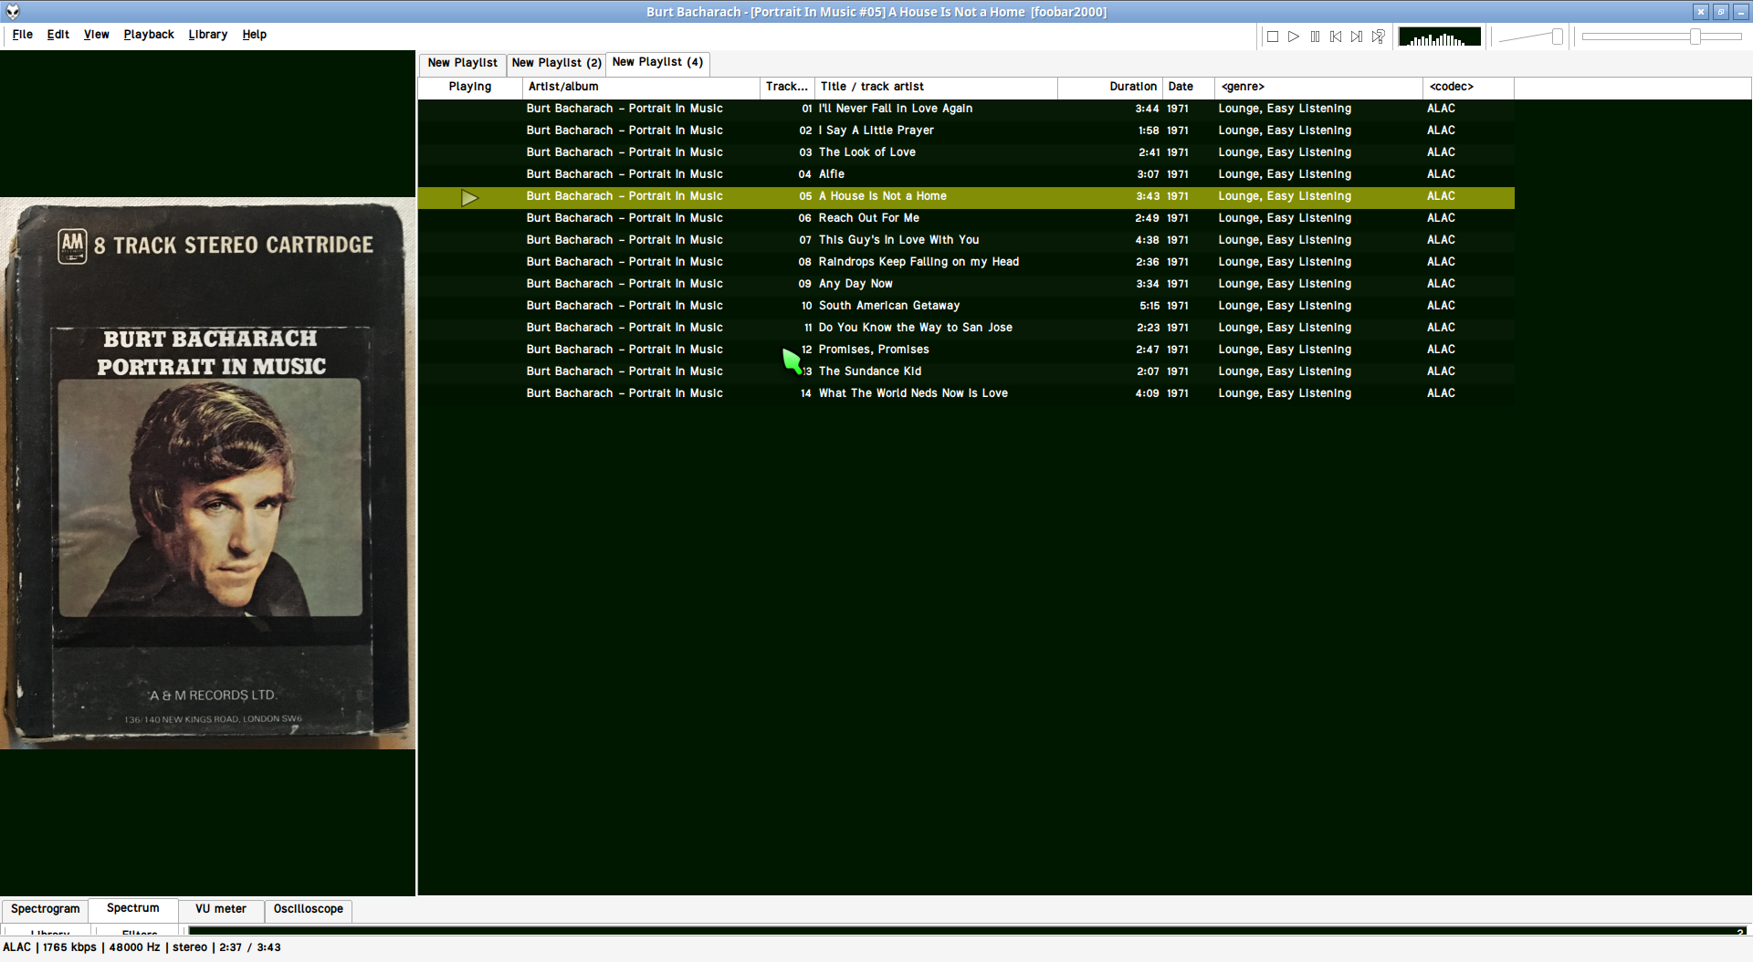Select track Any Day Now
The width and height of the screenshot is (1753, 962).
coord(966,284)
